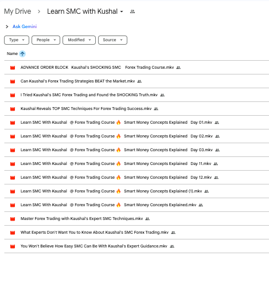The image size is (269, 287).
Task: Open the Source filter dropdown
Action: tap(112, 40)
